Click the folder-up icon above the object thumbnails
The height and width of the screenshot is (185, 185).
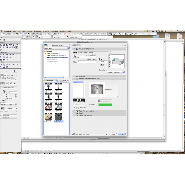(x=60, y=81)
